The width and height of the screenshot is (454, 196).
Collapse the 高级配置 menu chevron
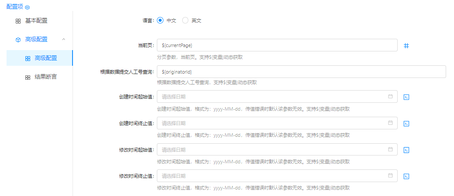click(64, 39)
